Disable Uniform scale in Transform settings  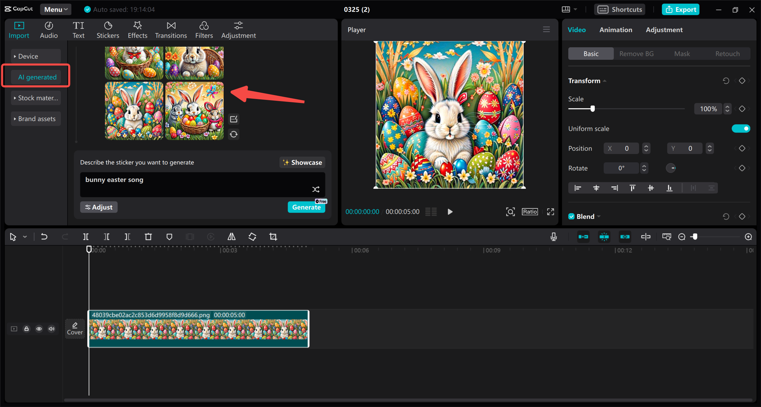coord(740,128)
